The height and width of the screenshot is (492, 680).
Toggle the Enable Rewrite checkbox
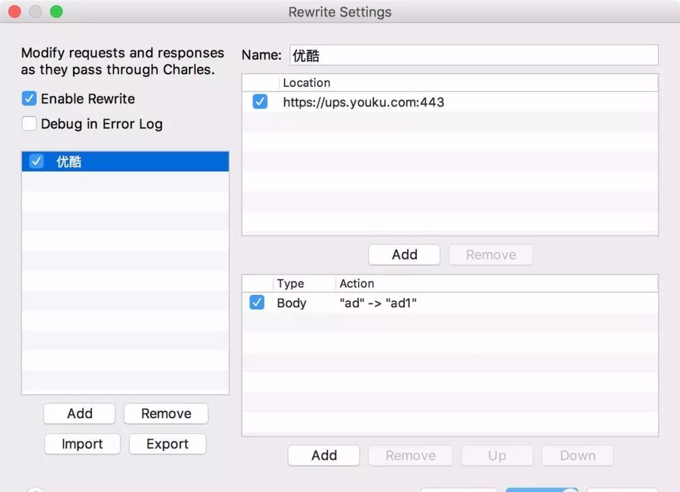(29, 99)
